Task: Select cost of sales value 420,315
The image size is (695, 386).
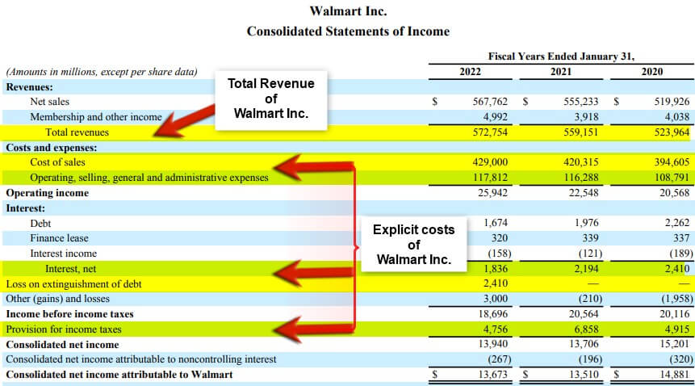Action: [x=580, y=162]
